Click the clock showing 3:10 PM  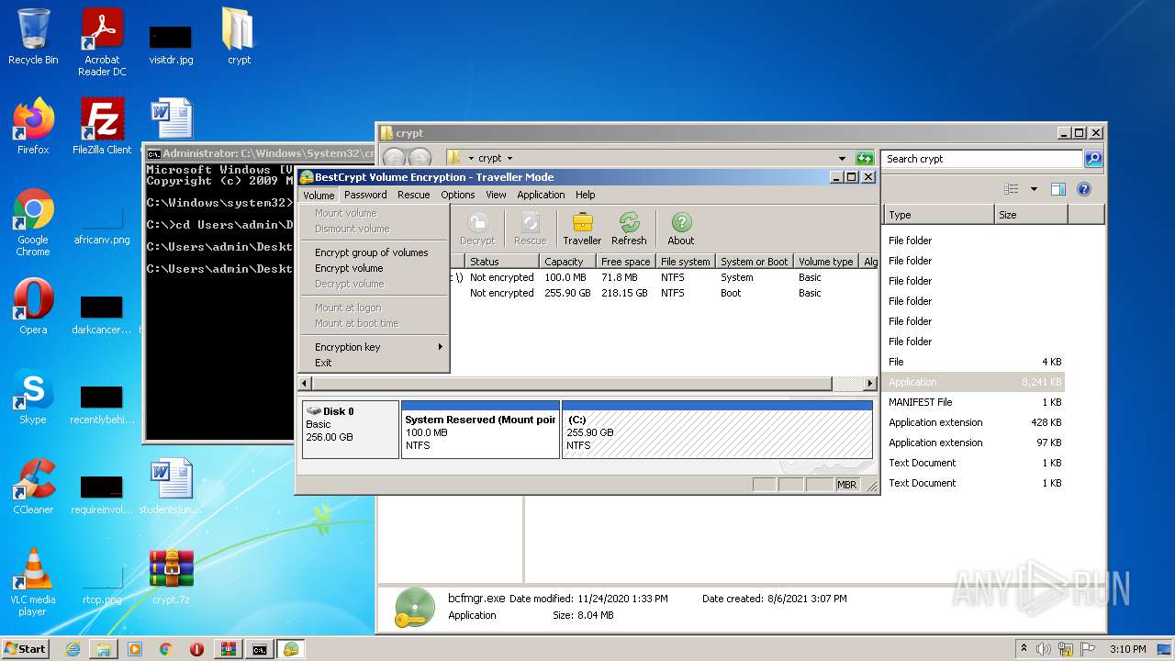pyautogui.click(x=1128, y=649)
